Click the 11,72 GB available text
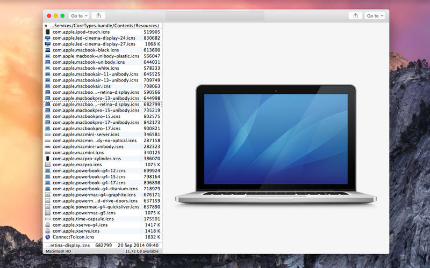The image size is (430, 268). click(x=142, y=251)
